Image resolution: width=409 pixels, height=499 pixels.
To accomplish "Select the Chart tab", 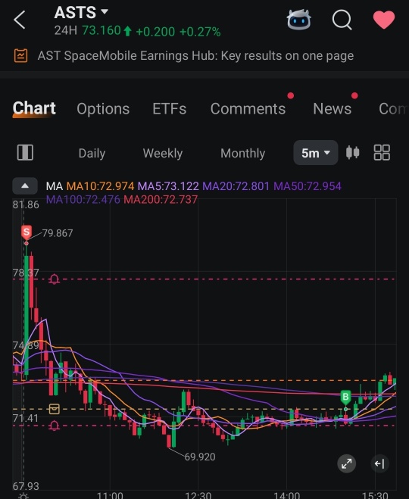I will 34,108.
